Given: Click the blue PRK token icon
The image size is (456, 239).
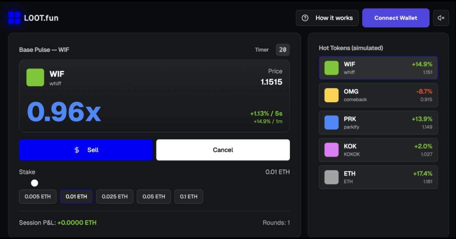Looking at the screenshot, I should coord(331,123).
